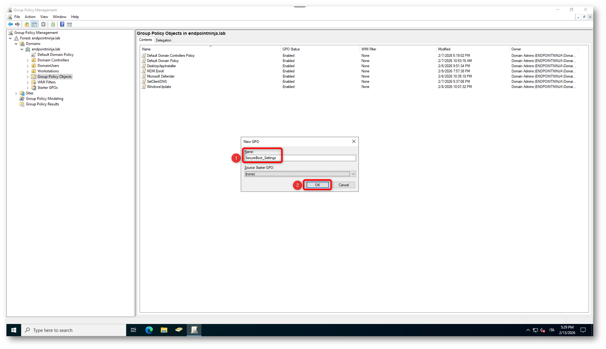Expand the Workstations tree node
Viewport: 606px width, 349px height.
[x=28, y=71]
